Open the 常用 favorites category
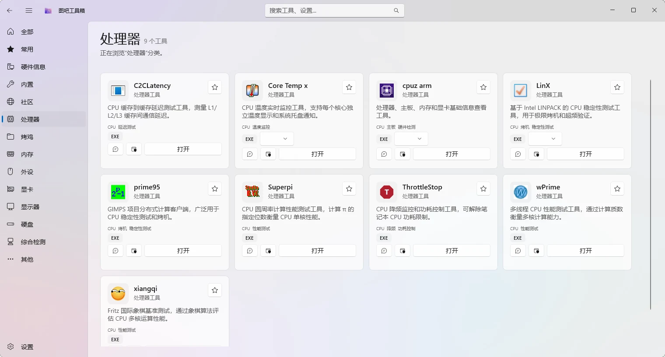The height and width of the screenshot is (357, 665). point(44,49)
